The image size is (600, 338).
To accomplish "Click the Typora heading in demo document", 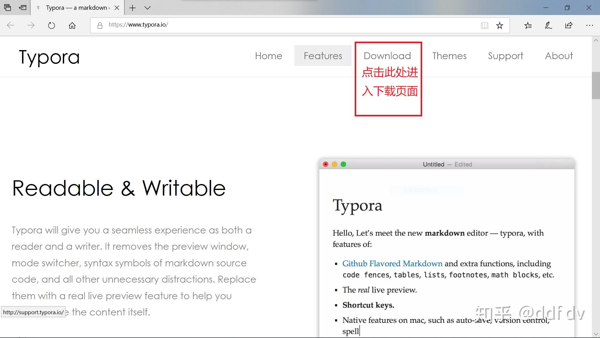I will 357,206.
